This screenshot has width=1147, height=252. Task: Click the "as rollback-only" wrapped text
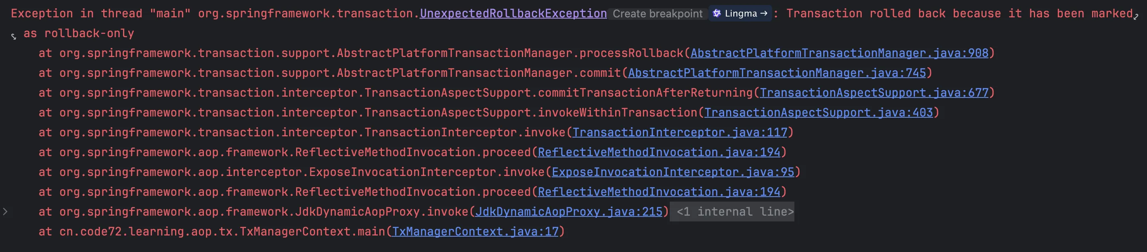[x=78, y=33]
